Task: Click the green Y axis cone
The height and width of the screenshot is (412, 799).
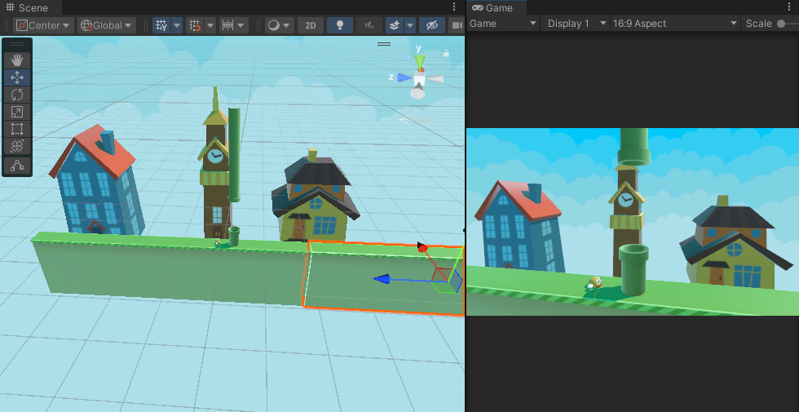Action: click(x=419, y=63)
